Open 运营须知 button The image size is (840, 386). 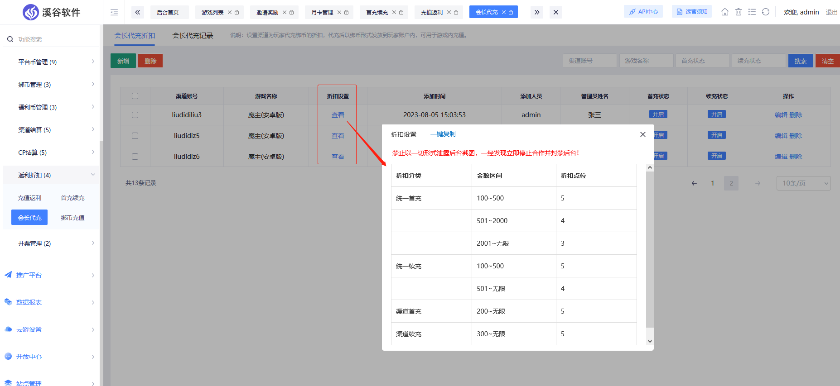[x=692, y=12]
